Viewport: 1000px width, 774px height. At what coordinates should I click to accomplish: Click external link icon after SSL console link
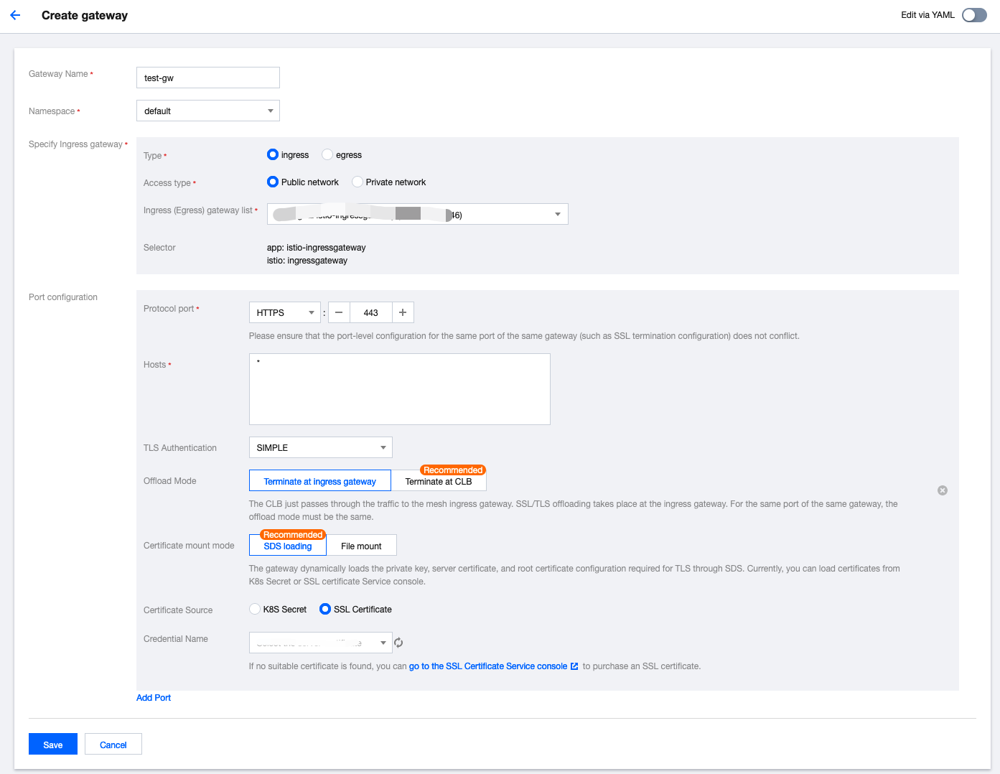coord(574,666)
